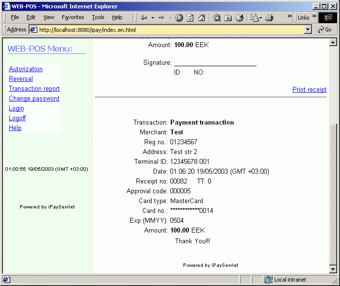Viewport: 340px width, 286px height.
Task: Open the Edit menu
Action: point(31,17)
